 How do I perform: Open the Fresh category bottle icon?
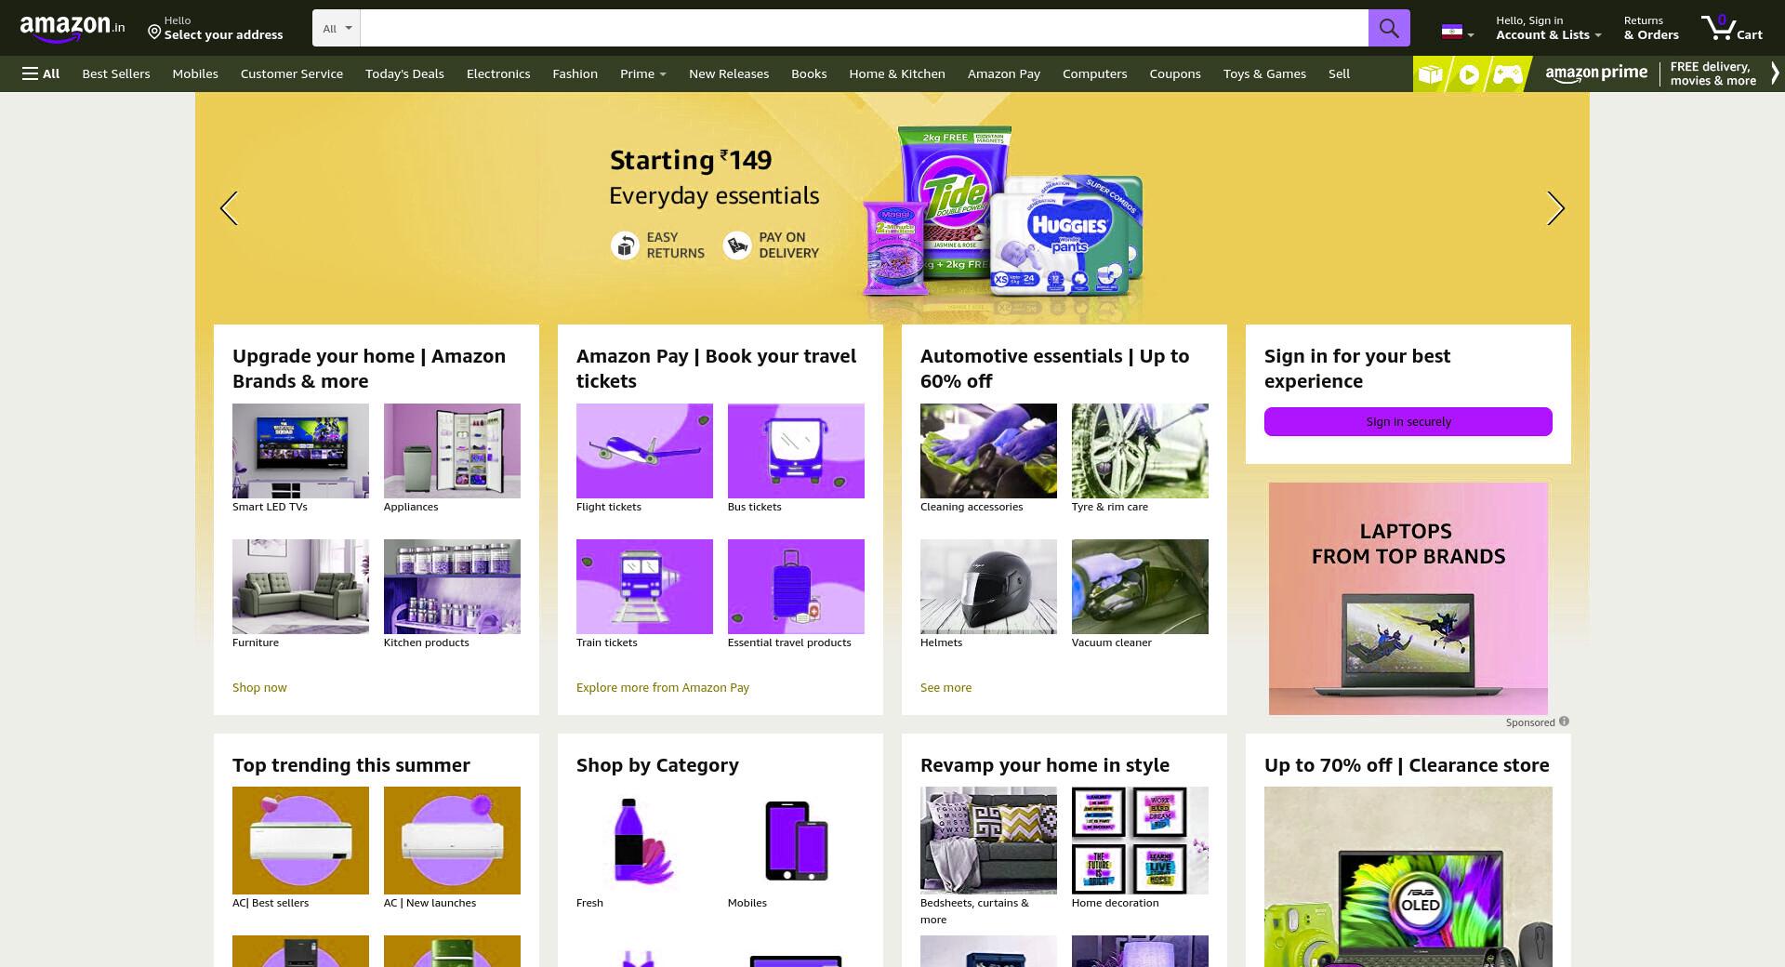(x=644, y=841)
